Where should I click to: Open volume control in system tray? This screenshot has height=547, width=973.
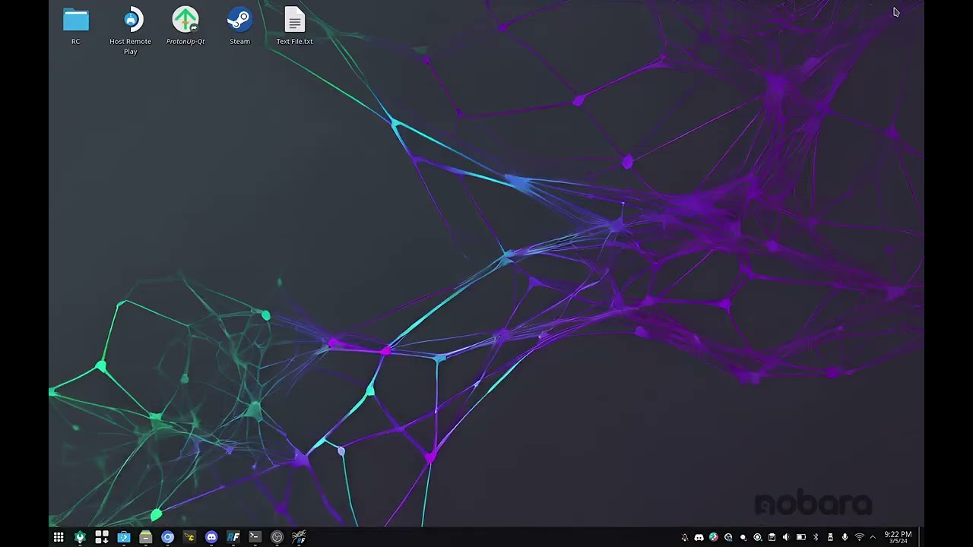[x=786, y=537]
